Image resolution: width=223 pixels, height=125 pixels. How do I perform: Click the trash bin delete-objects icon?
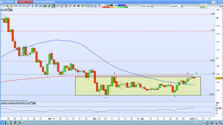pos(66,6)
